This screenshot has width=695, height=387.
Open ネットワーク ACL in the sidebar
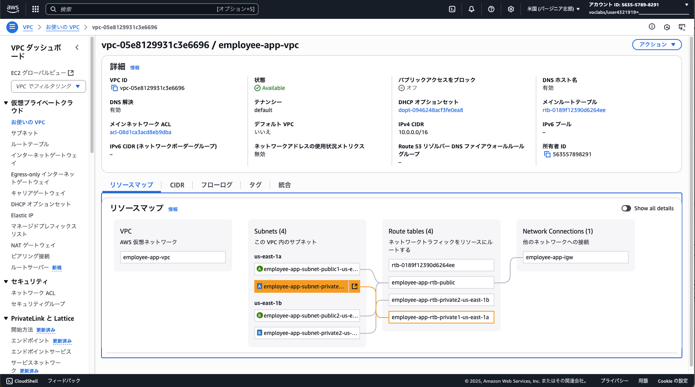(33, 293)
